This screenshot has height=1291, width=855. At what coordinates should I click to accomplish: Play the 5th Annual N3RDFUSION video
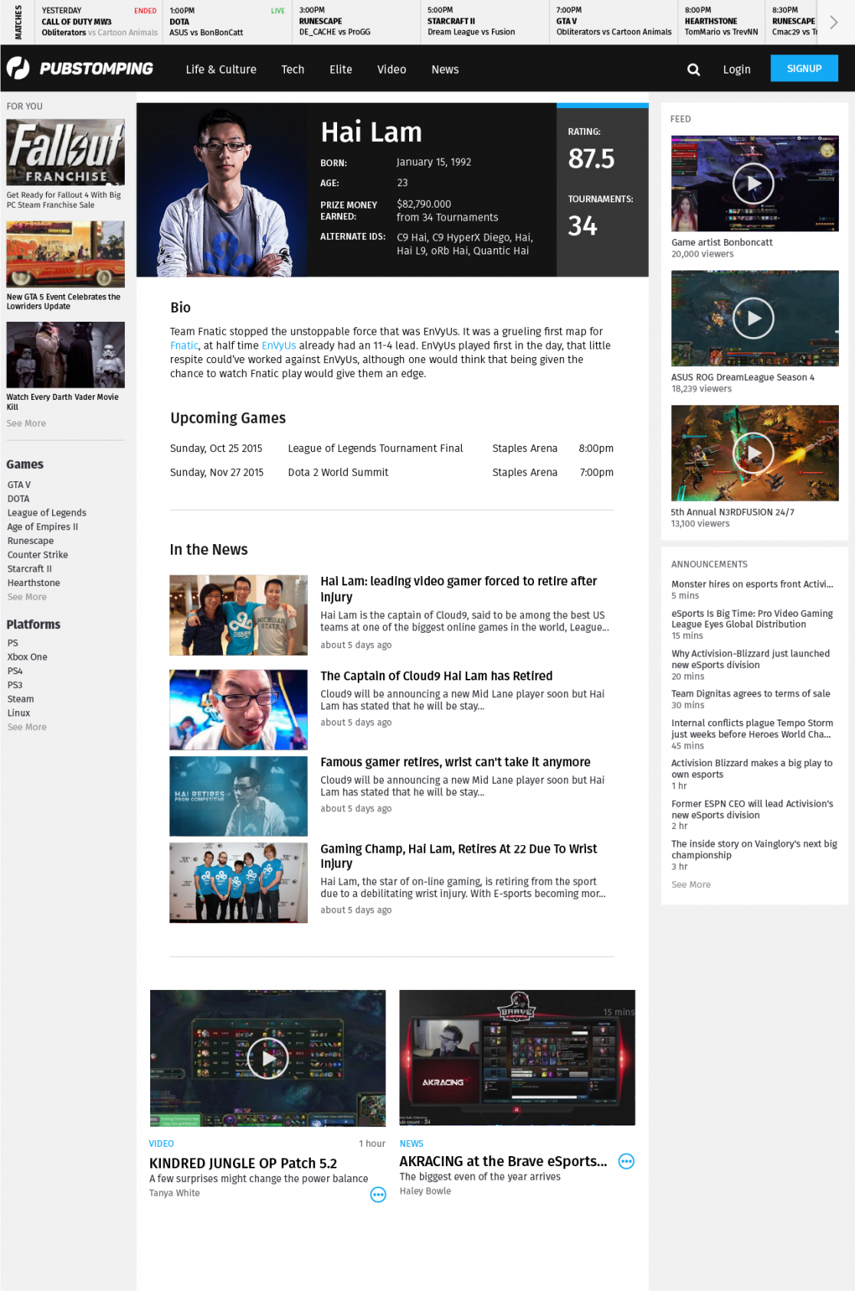[x=754, y=453]
